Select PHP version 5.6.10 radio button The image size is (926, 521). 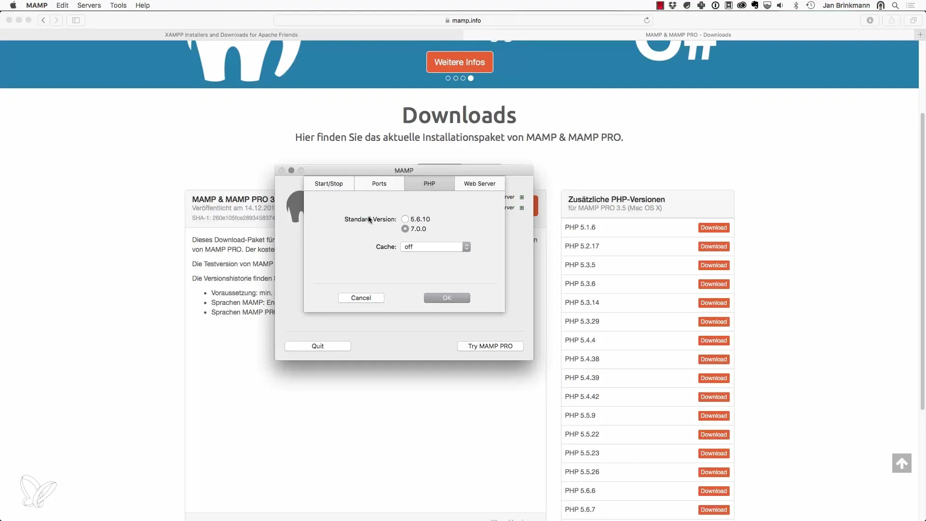405,219
